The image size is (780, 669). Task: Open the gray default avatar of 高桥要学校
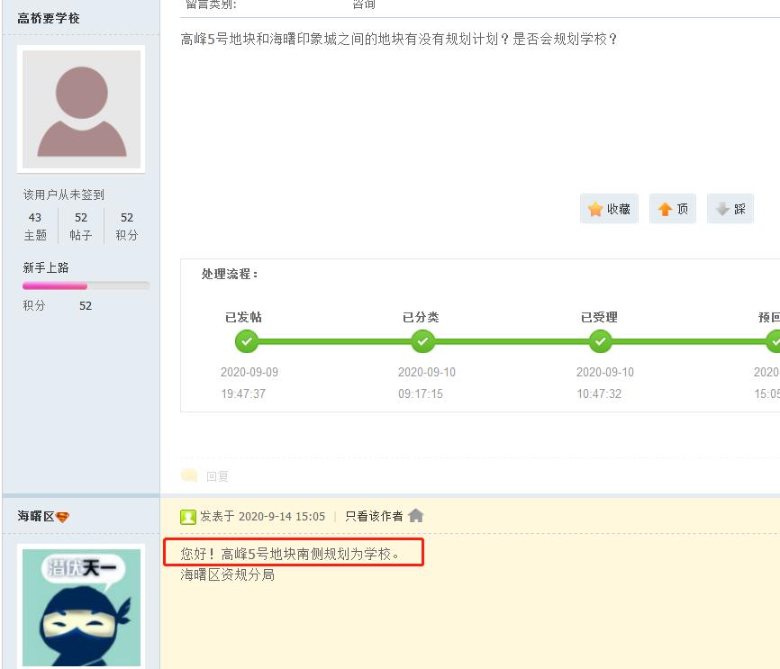coord(81,110)
